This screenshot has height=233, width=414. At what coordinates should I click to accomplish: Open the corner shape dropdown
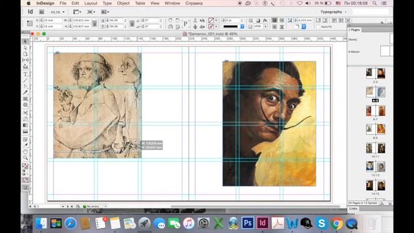tap(304, 27)
